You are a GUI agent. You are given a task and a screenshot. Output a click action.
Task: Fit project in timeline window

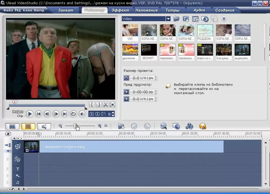coord(106,126)
